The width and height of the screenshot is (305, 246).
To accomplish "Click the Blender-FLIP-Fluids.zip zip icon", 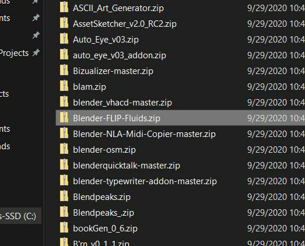I will click(x=64, y=117).
